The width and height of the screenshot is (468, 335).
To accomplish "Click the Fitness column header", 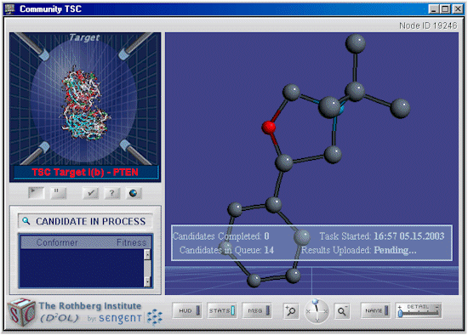I will click(131, 242).
